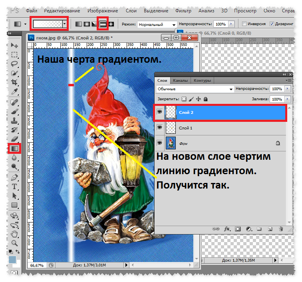Viewport: 302px width, 282px height.
Task: Choose the Diamond gradient style
Action: (x=111, y=24)
